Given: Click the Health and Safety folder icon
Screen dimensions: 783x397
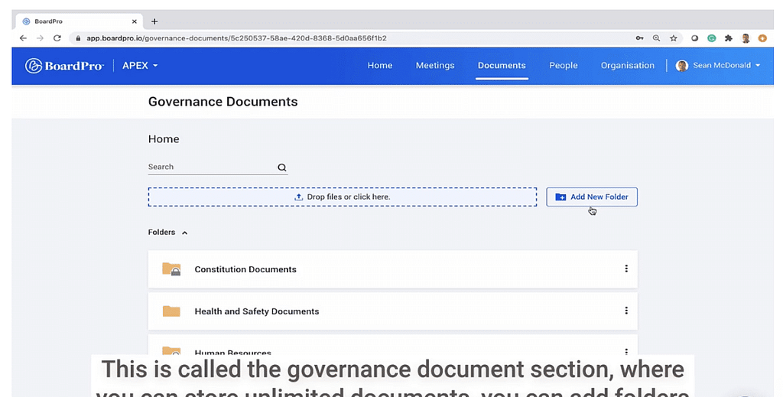Looking at the screenshot, I should tap(171, 311).
